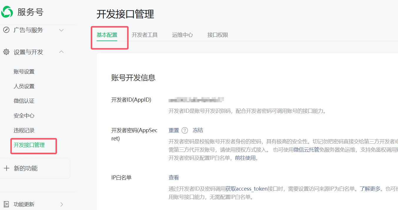Switch to the 开发者工具 tab
This screenshot has width=398, height=210.
[145, 35]
